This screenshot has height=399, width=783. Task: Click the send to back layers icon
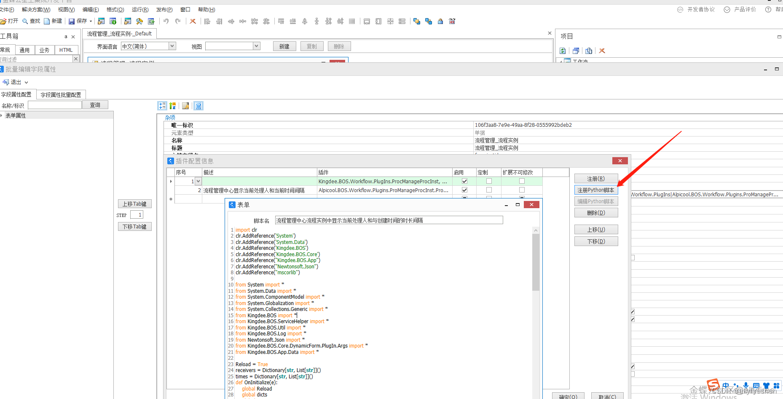pos(429,21)
